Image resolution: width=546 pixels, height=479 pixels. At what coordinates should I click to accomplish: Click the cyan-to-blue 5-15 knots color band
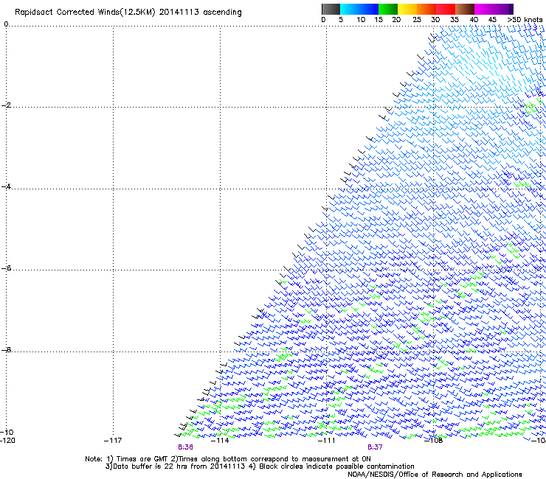coord(359,9)
